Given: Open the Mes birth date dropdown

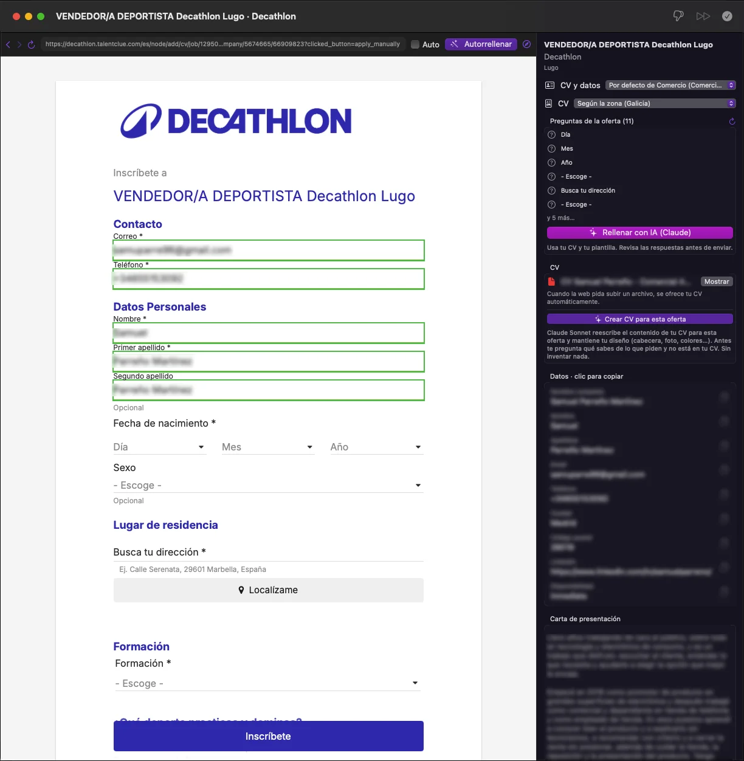Looking at the screenshot, I should [x=268, y=447].
